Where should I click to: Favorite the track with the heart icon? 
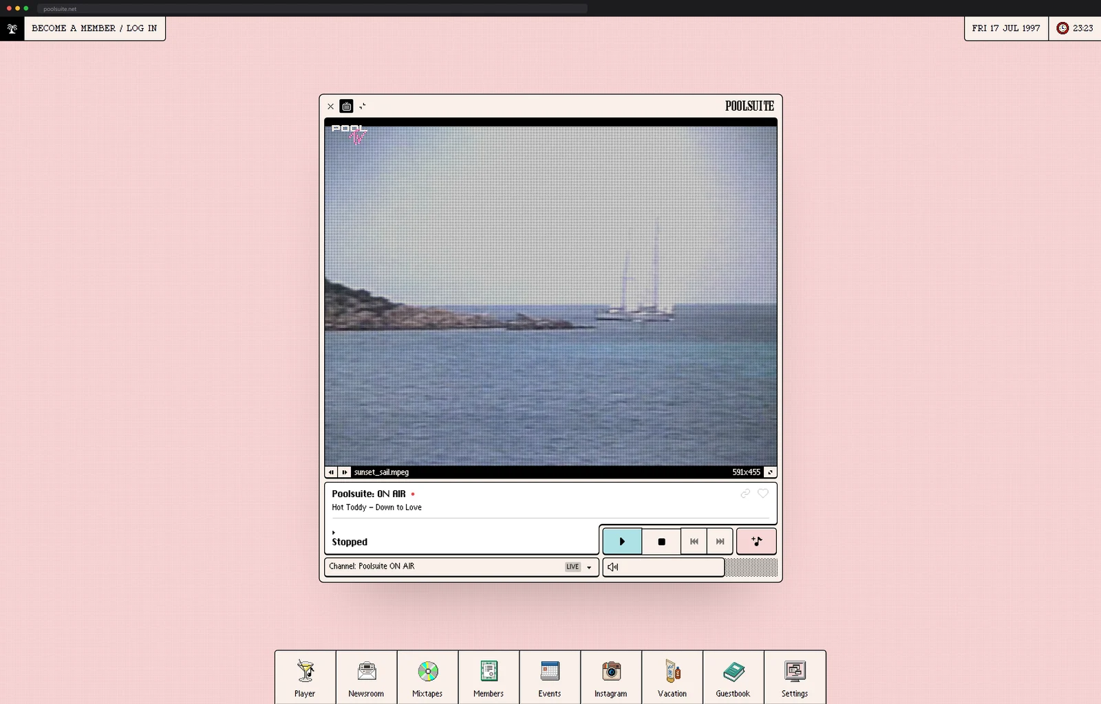763,493
